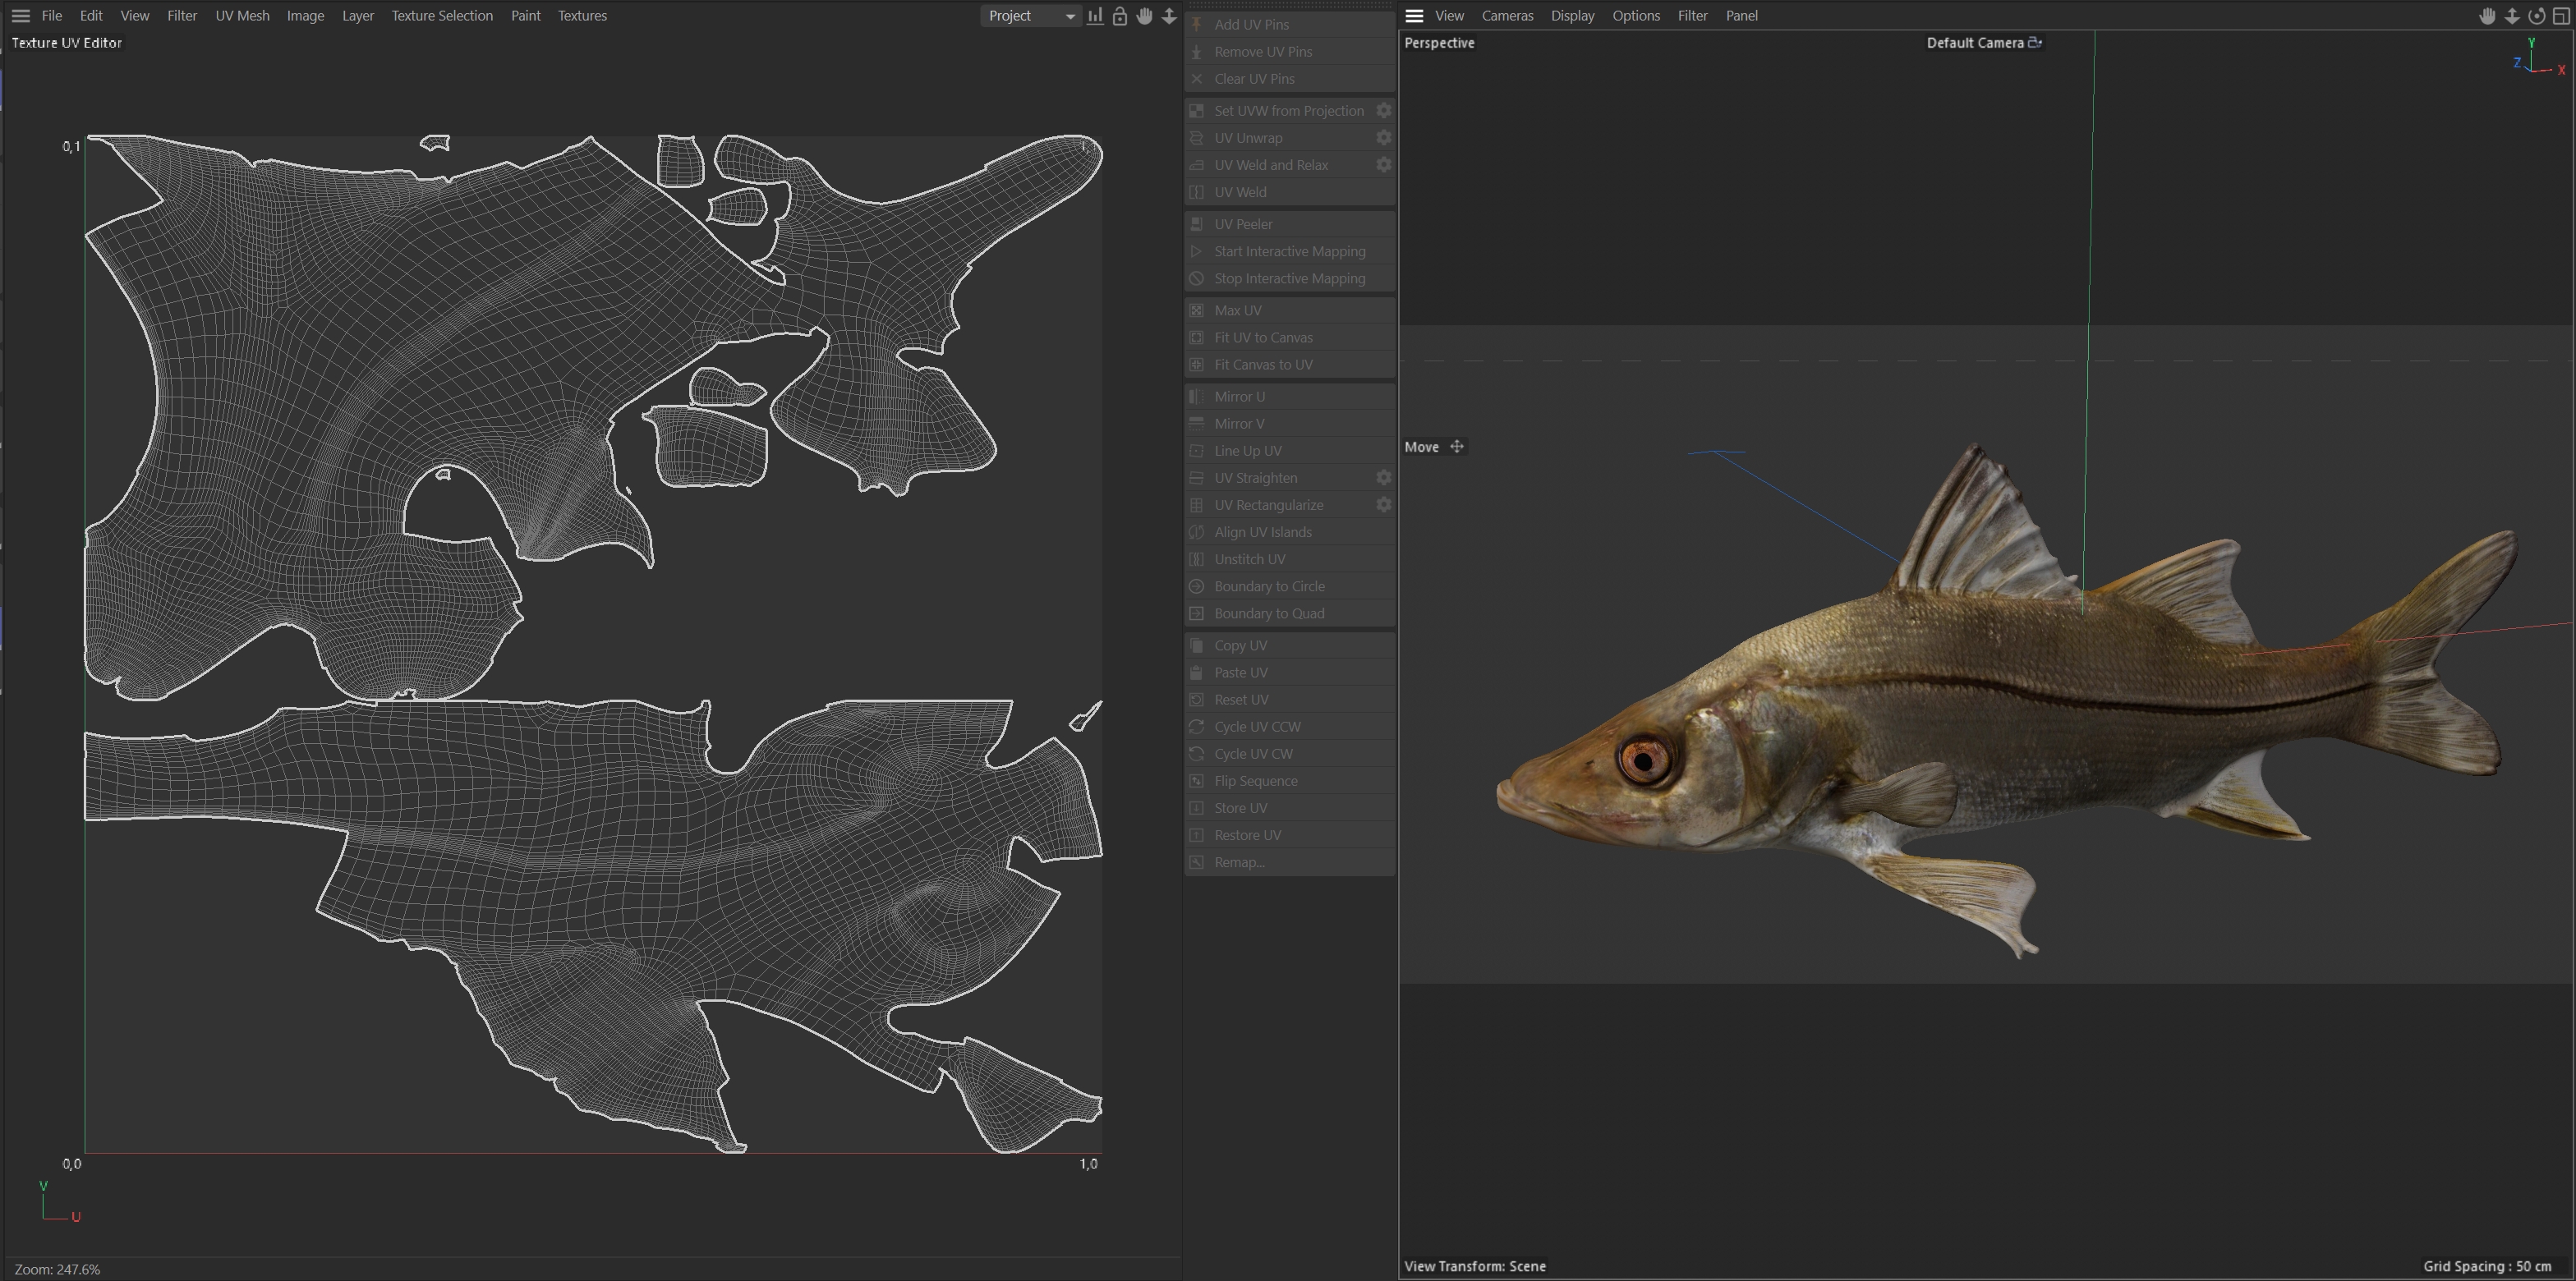Open UV Unwrap settings gear

coord(1383,138)
